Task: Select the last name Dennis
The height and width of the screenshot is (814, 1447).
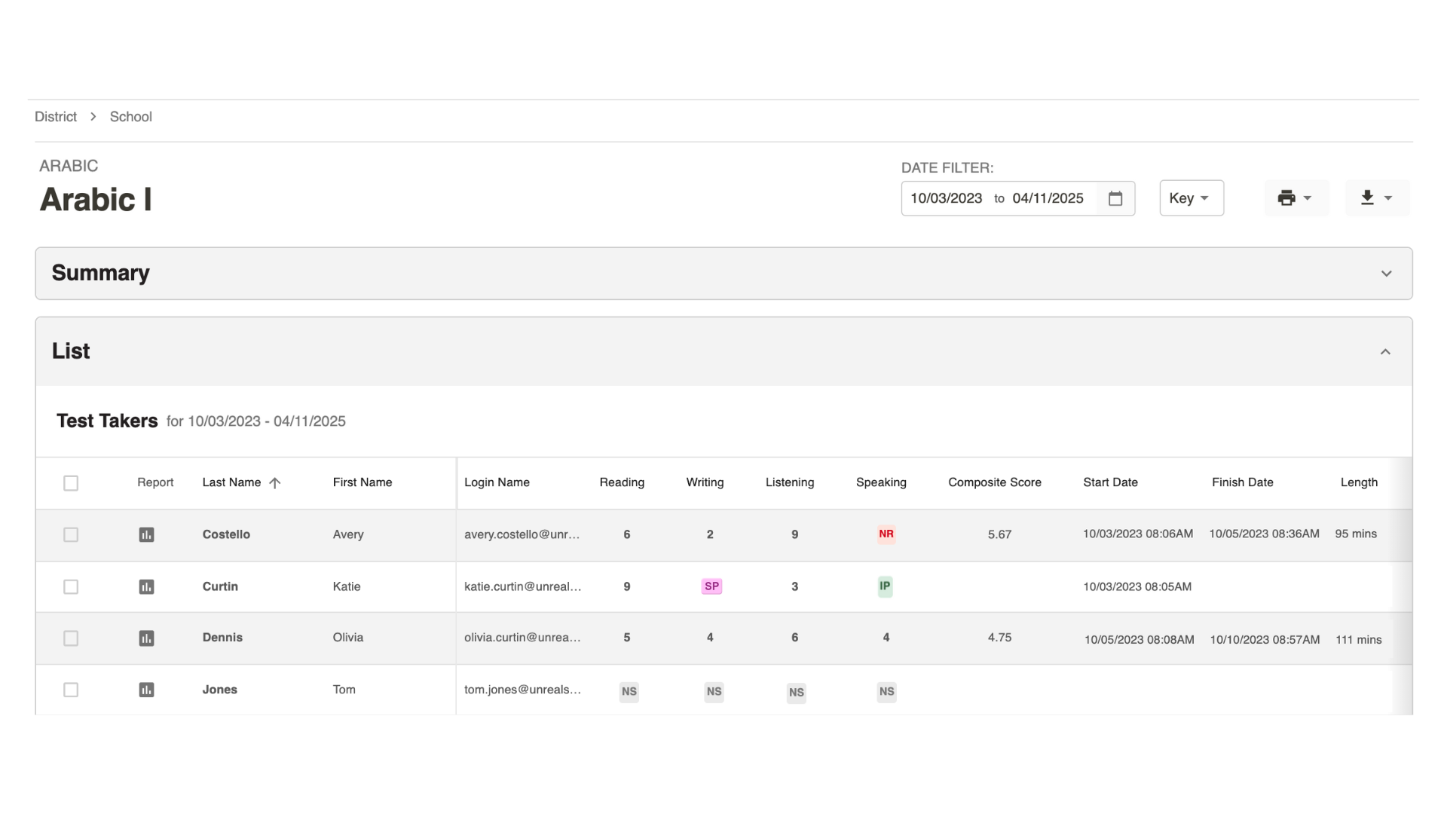Action: [222, 638]
